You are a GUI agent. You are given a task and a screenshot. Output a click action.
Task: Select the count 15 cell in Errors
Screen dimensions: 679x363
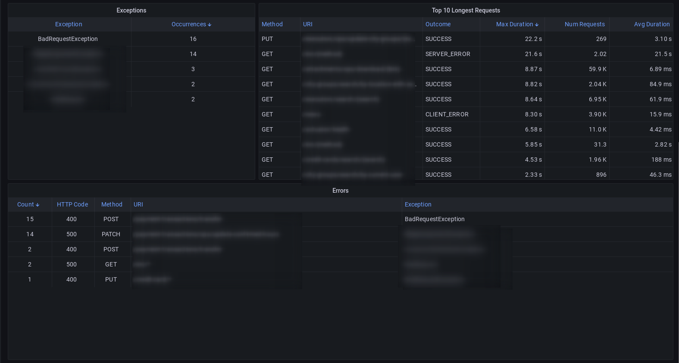30,219
